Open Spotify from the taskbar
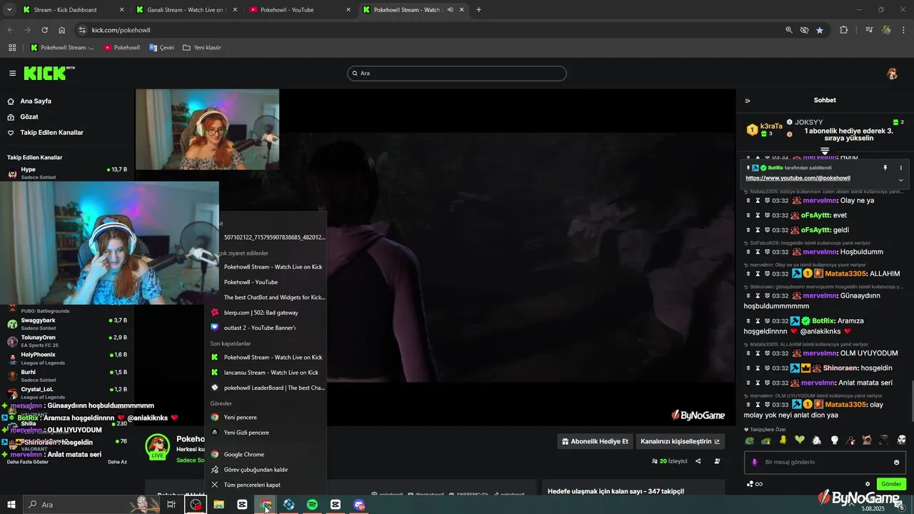914x514 pixels. pos(312,505)
